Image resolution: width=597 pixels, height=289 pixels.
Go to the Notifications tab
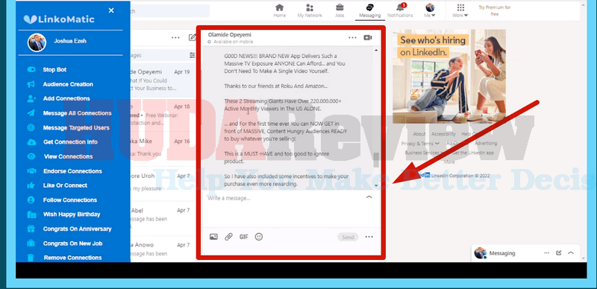[x=400, y=10]
